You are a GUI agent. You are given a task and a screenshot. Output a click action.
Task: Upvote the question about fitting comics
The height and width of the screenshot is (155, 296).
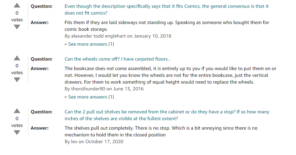point(17,5)
